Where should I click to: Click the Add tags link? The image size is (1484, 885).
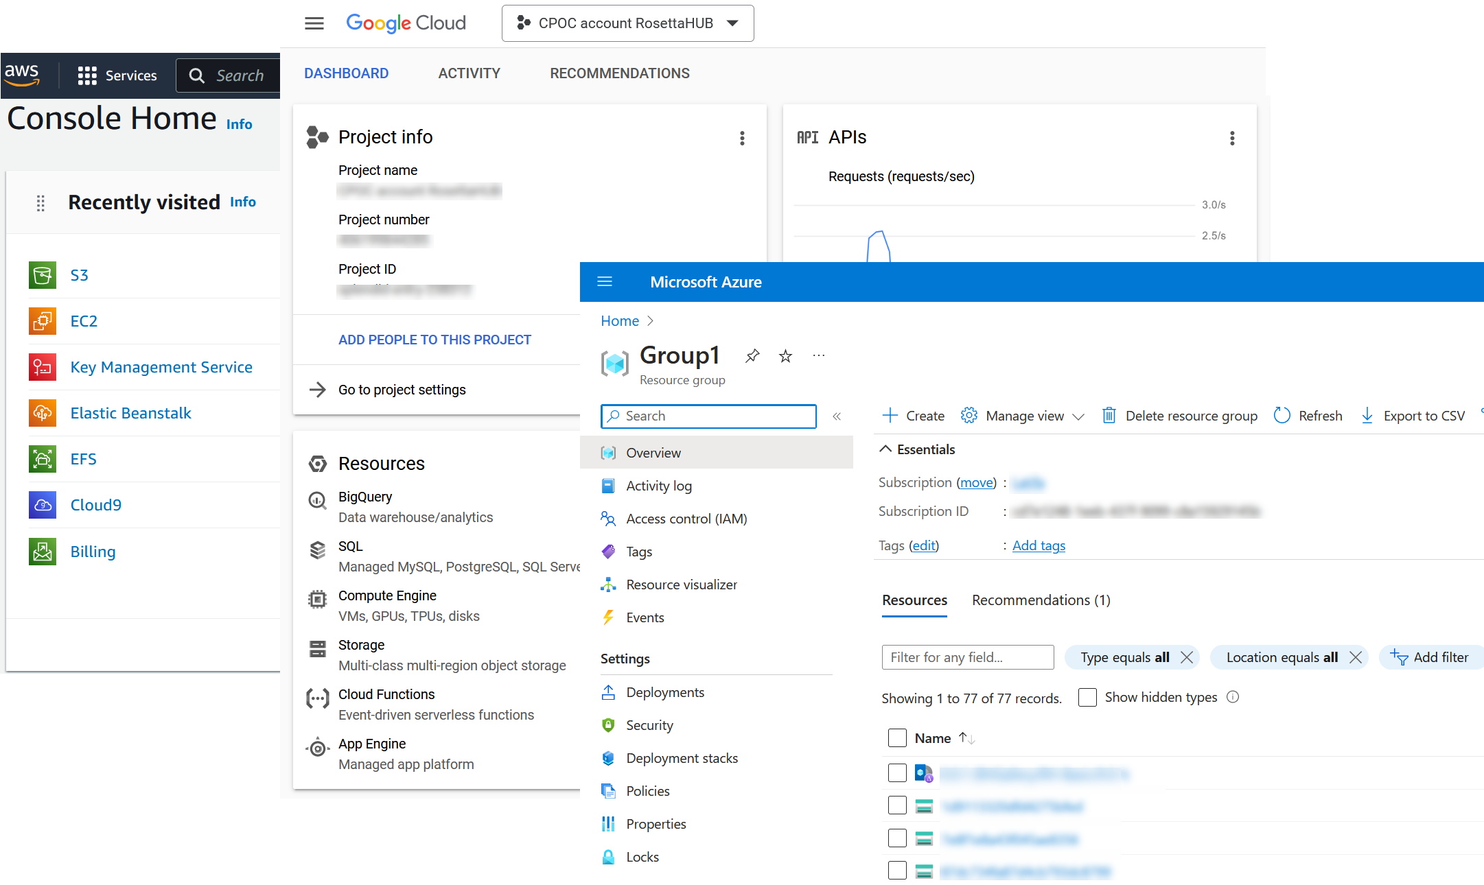point(1039,545)
